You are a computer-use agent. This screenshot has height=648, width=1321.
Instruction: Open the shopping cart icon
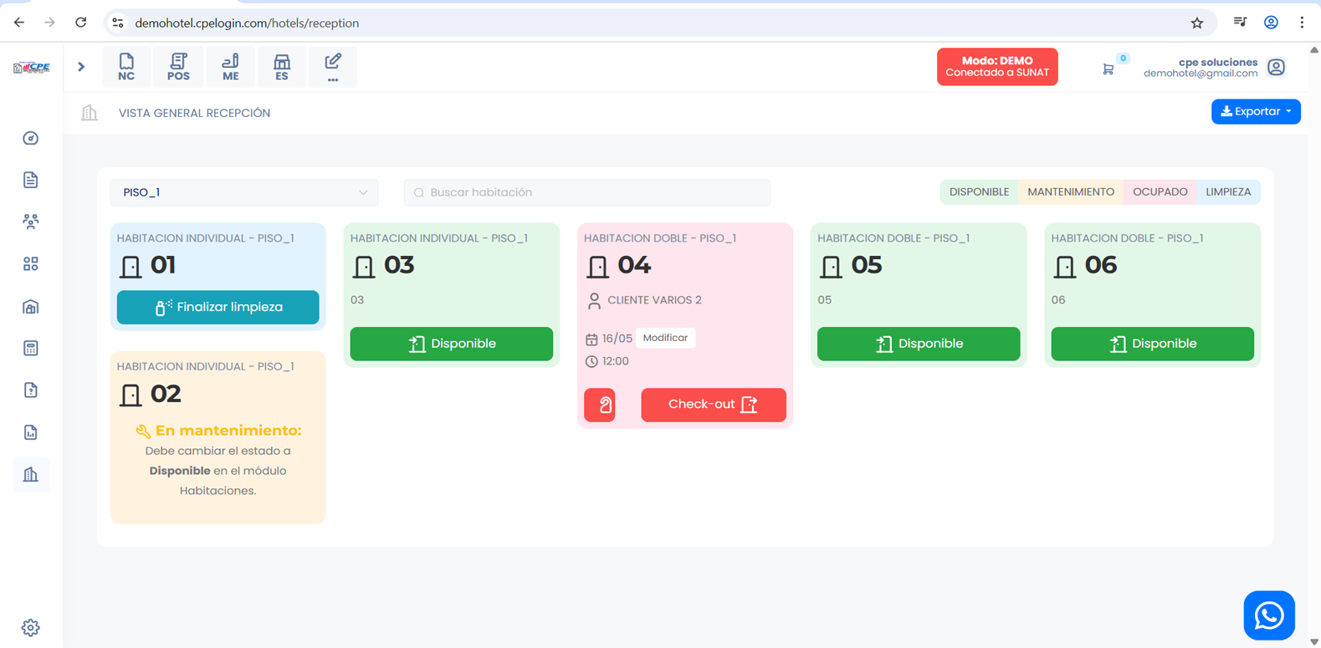pyautogui.click(x=1108, y=69)
